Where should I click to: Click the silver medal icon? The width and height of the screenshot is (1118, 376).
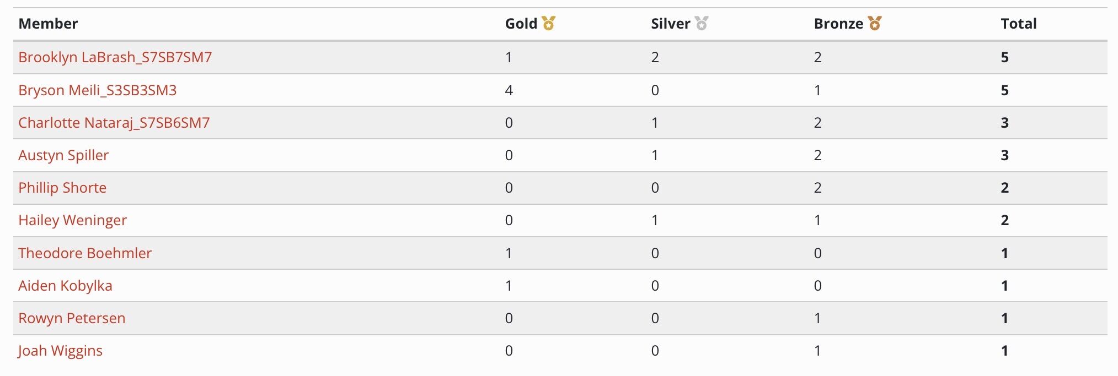point(702,23)
